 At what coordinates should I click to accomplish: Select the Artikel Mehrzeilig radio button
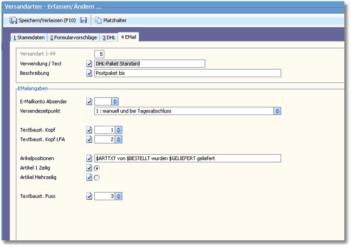click(x=97, y=177)
